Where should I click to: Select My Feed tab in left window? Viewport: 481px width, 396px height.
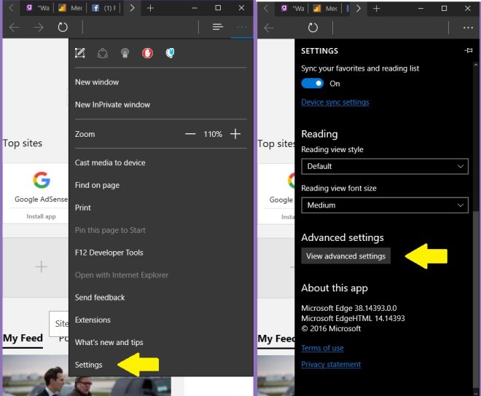[23, 338]
